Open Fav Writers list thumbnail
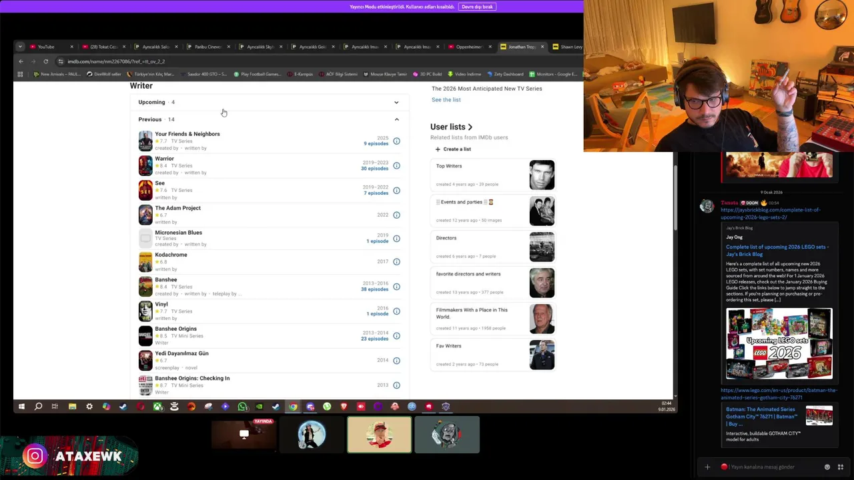The image size is (854, 480). 542,355
